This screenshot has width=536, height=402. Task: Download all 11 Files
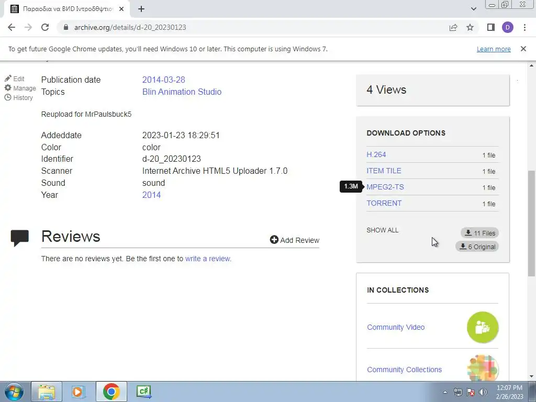(480, 233)
